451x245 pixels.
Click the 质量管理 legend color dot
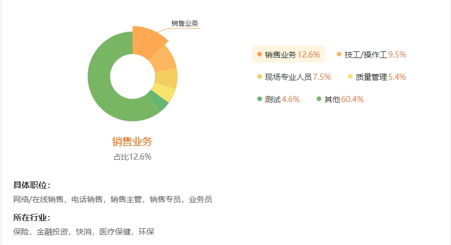click(350, 76)
